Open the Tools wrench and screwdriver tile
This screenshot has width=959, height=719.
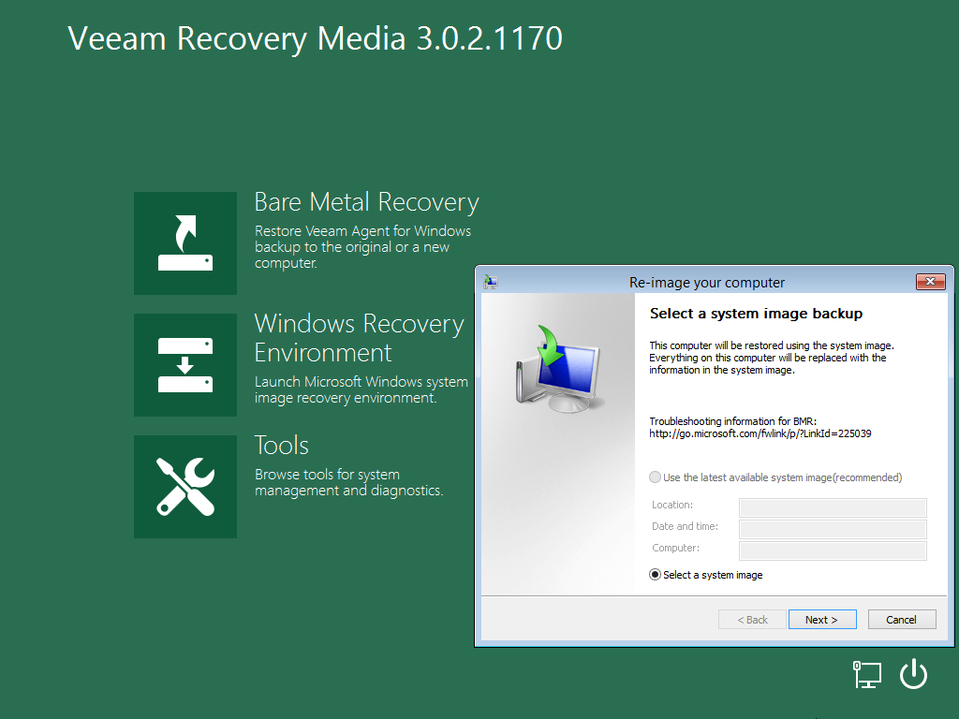pos(185,487)
